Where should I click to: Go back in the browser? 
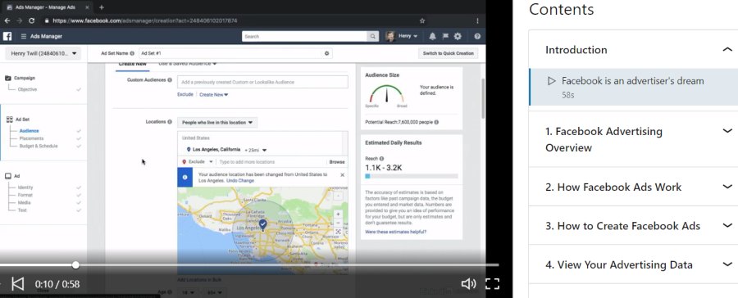click(x=7, y=20)
